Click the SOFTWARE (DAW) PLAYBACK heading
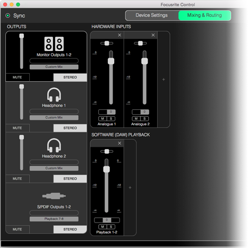Screen dimensions: 248x248 [x=121, y=135]
